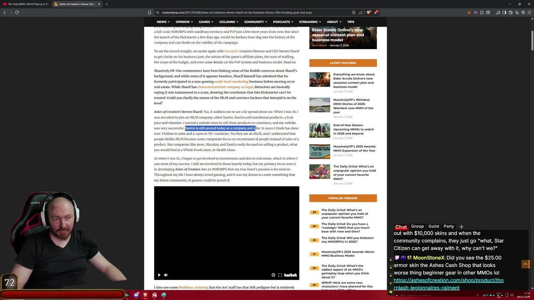Open the browser hamburger main menu

(529, 12)
